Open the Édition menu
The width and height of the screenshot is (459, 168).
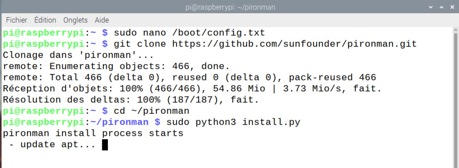click(45, 20)
